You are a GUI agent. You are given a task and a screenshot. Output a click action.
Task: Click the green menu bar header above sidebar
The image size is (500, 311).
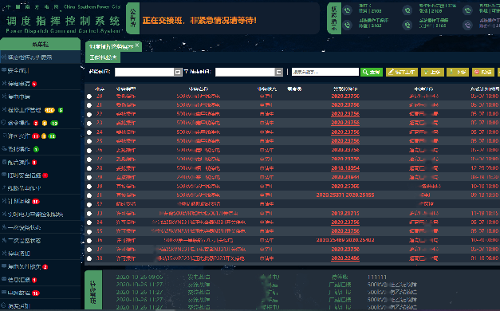40,44
